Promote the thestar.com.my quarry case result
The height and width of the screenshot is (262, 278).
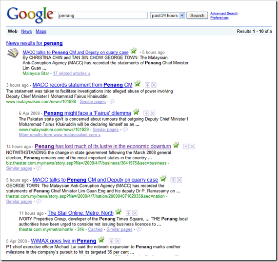(173, 180)
